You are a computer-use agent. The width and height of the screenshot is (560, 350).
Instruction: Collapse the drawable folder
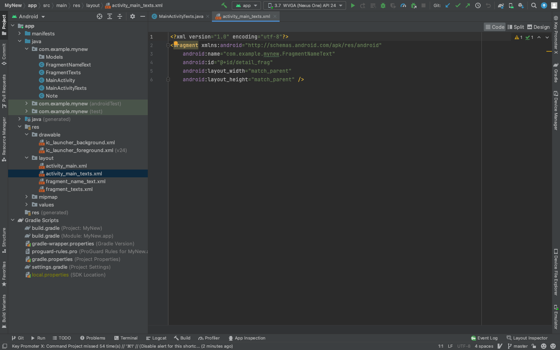tap(26, 135)
